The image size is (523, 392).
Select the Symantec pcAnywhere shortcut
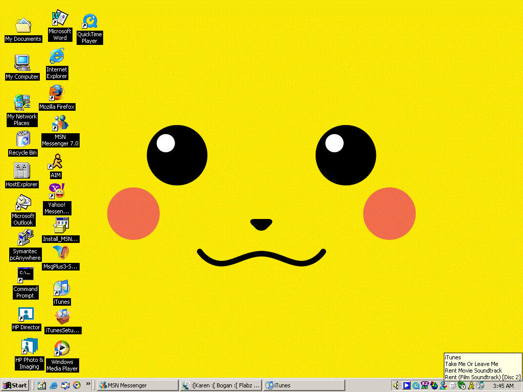coord(25,246)
